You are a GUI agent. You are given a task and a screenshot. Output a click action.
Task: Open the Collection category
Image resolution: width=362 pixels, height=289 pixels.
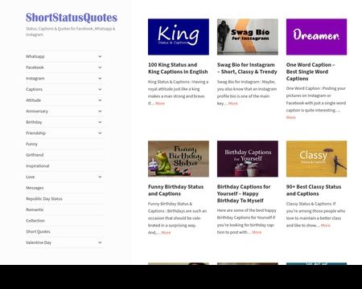pos(35,221)
